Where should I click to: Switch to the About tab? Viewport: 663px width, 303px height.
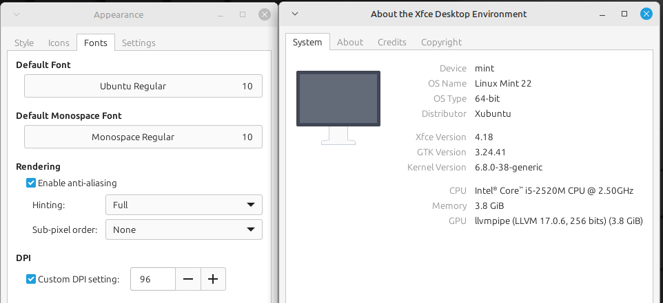pyautogui.click(x=350, y=42)
